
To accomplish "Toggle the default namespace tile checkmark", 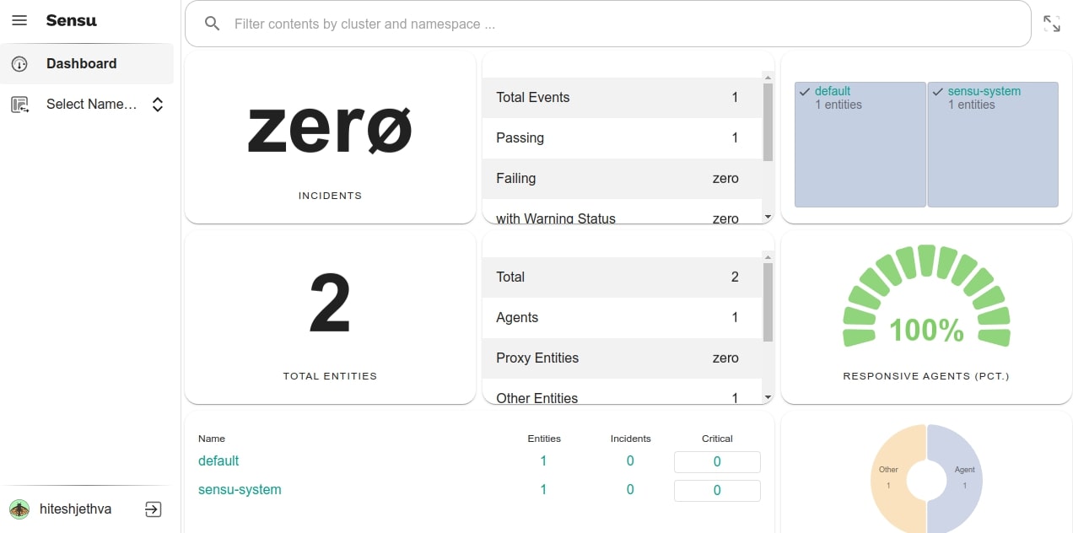I will pyautogui.click(x=805, y=91).
